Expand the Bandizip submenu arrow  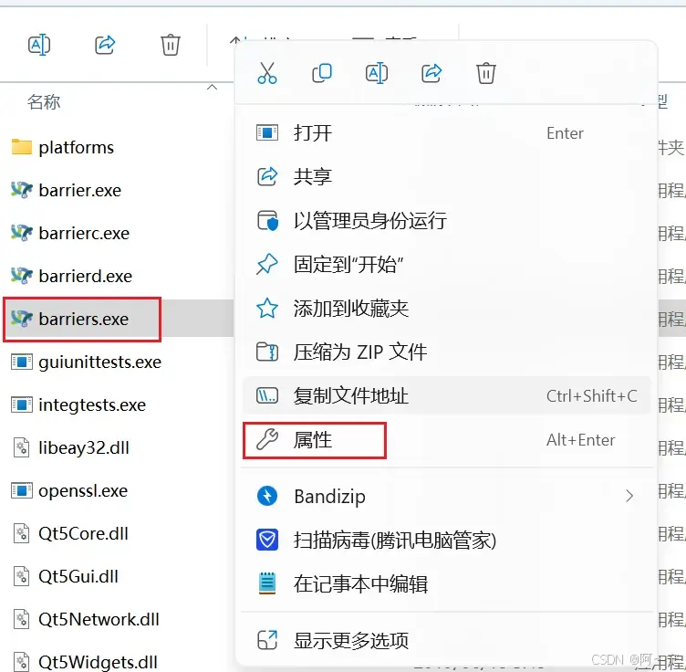point(629,496)
